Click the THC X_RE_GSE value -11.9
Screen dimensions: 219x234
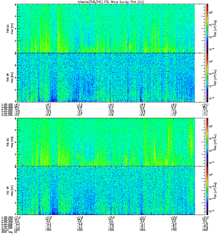[79, 217]
